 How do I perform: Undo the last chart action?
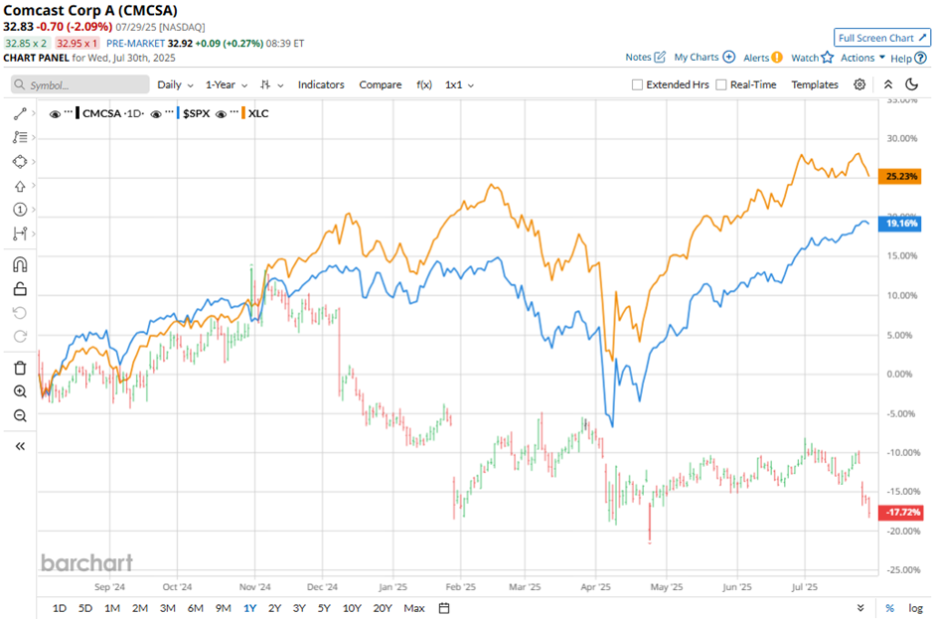(20, 313)
